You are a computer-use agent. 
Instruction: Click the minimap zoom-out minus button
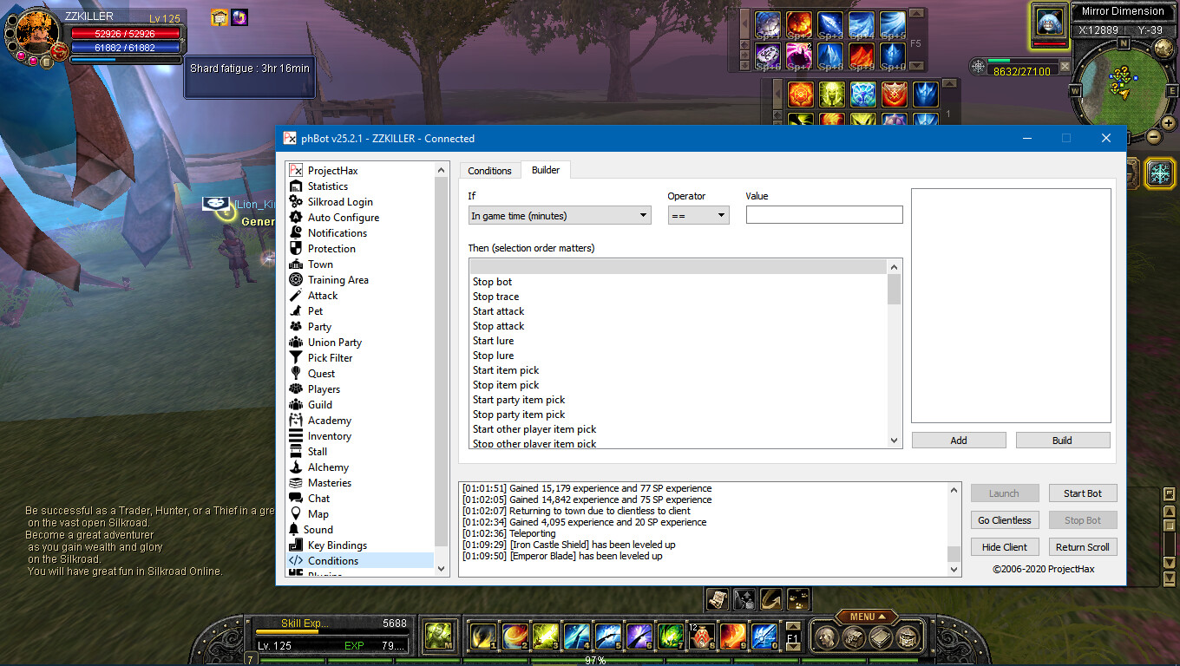pos(1154,136)
